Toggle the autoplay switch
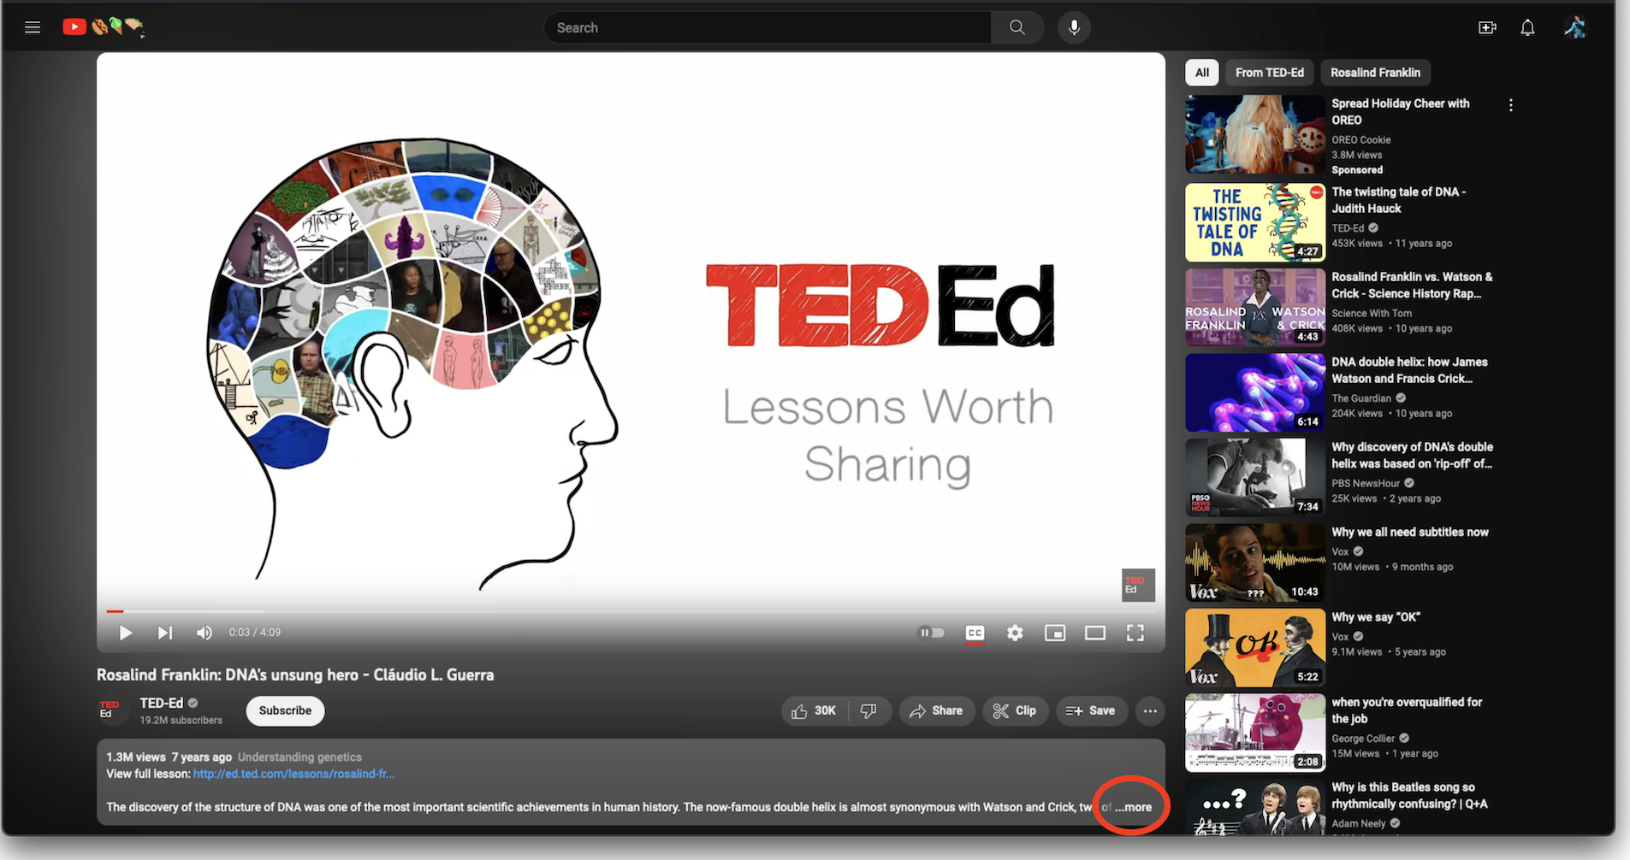 coord(931,633)
